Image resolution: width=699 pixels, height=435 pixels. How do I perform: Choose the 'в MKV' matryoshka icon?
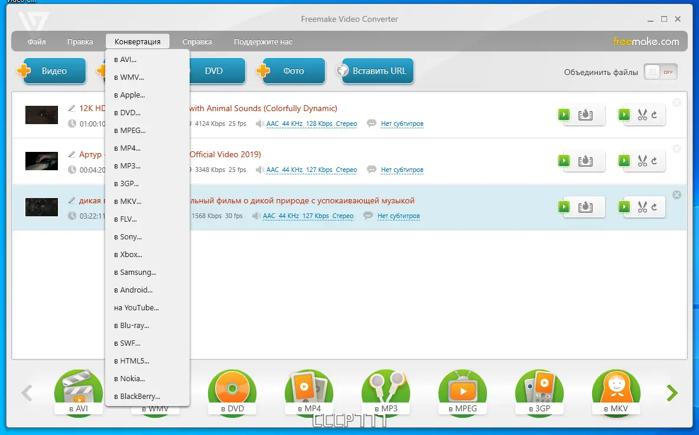(x=616, y=393)
